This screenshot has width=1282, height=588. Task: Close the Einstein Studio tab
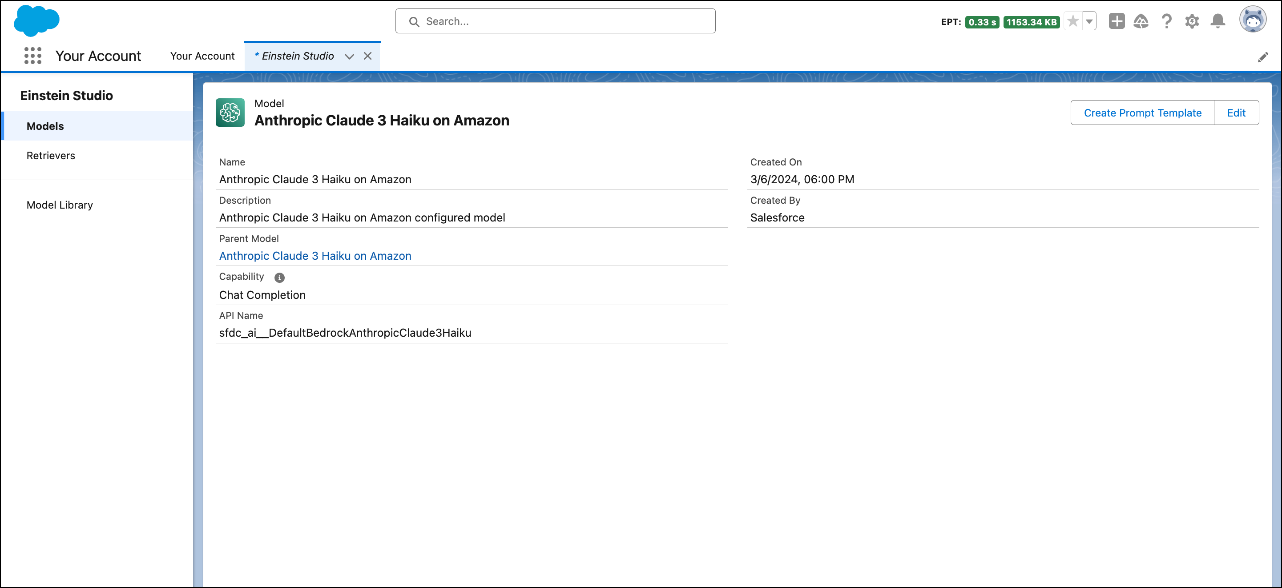[x=368, y=56]
